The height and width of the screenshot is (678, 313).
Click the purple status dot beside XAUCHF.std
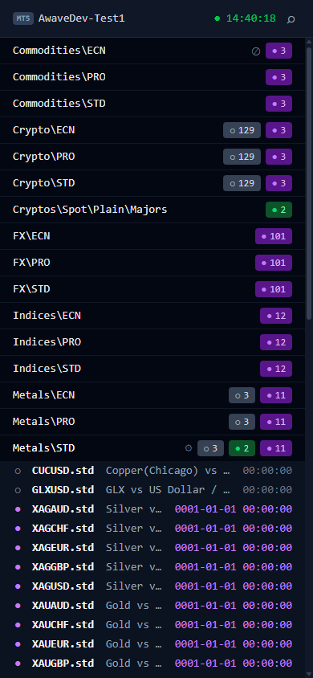18,625
